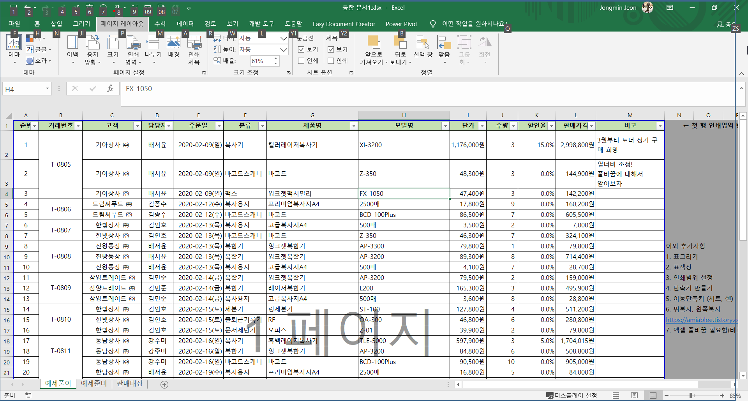Click vertical scrollbar down arrow

[x=743, y=376]
